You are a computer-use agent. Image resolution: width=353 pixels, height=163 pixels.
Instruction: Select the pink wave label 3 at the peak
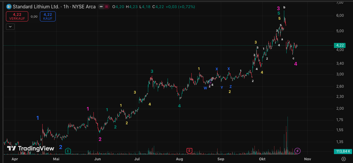[x=278, y=8]
